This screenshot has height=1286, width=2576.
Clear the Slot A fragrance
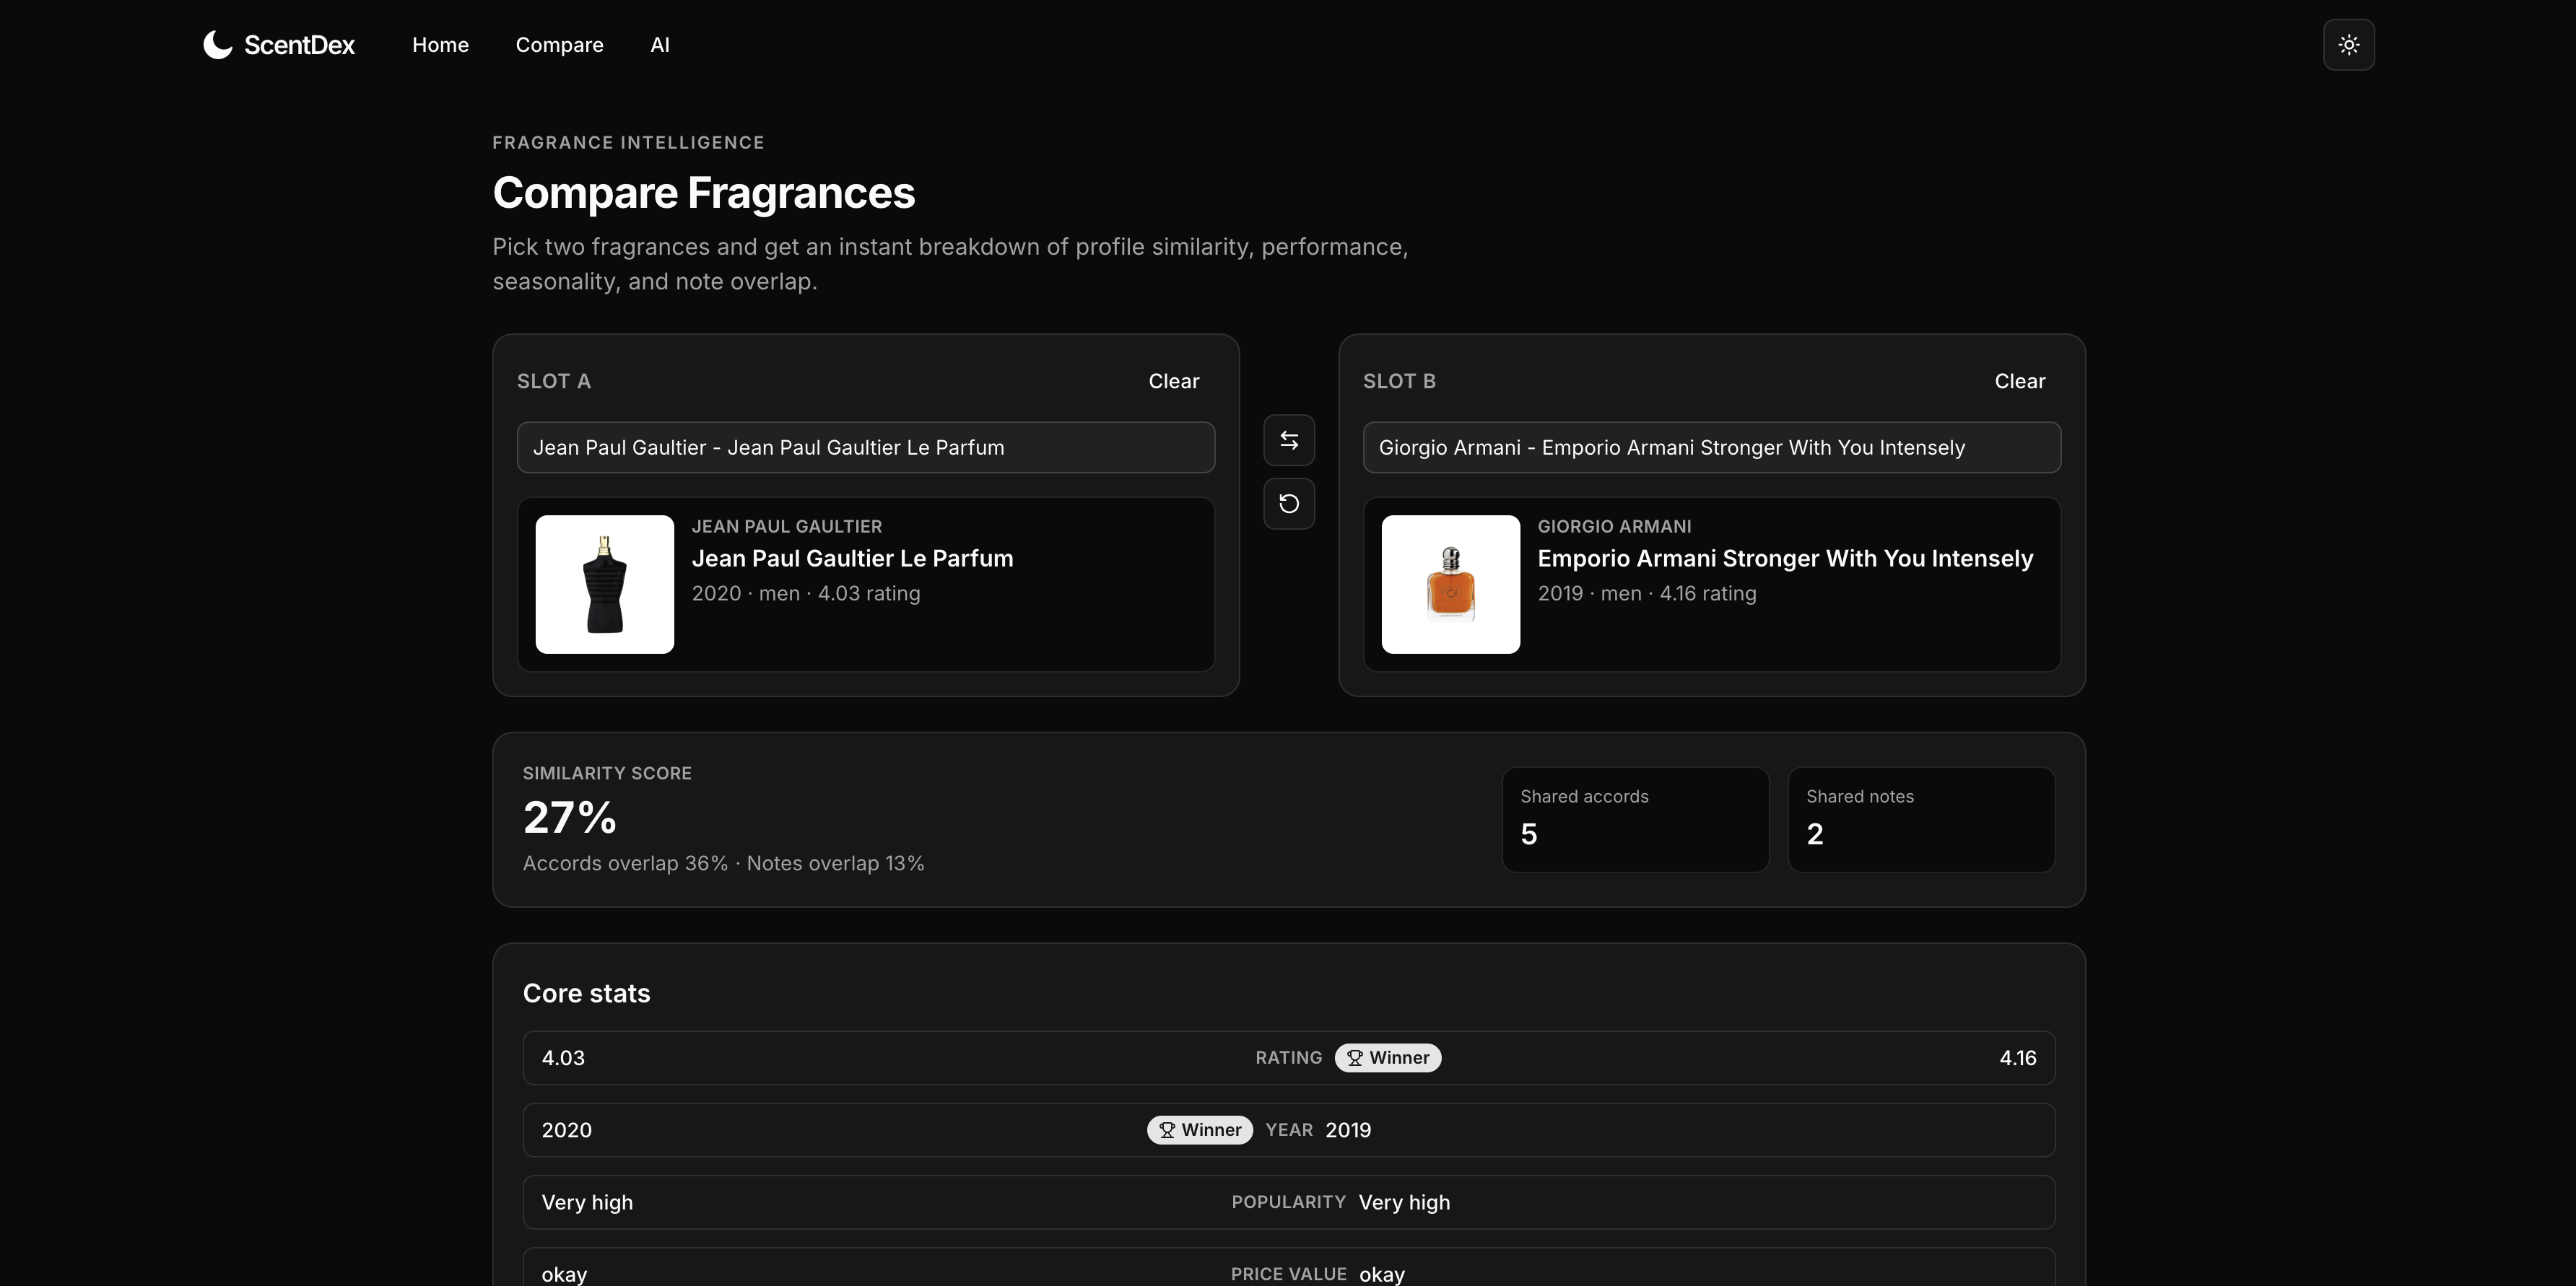click(x=1173, y=382)
